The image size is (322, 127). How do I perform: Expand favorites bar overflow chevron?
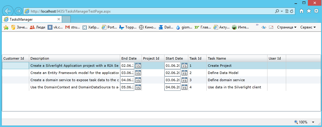click(x=257, y=25)
